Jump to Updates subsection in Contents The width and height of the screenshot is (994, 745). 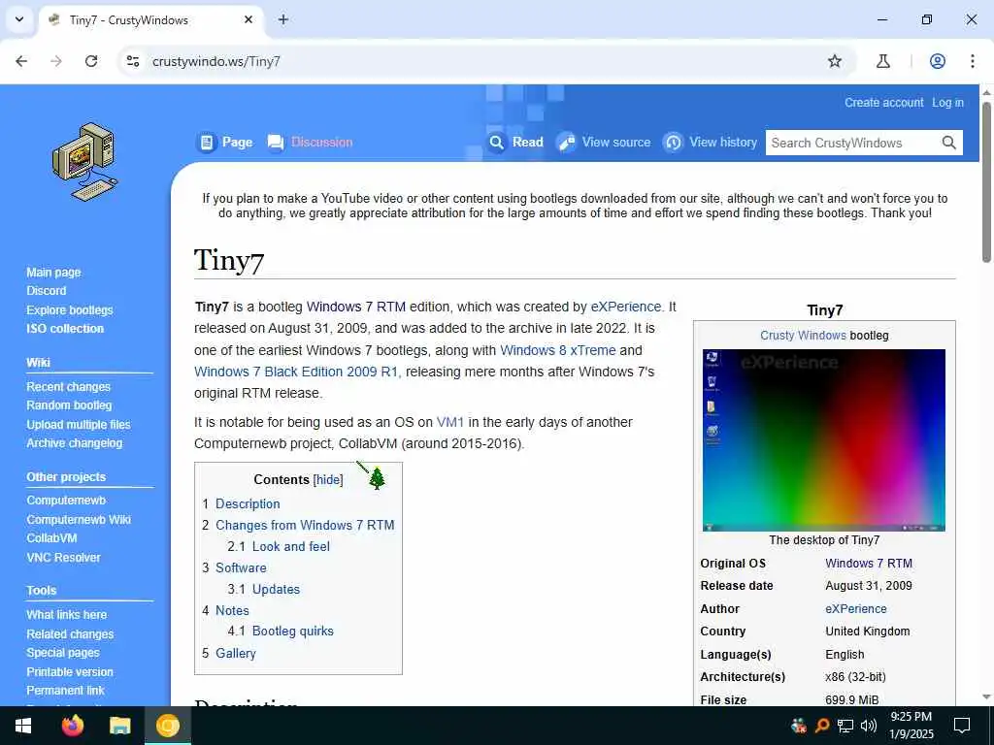(x=276, y=589)
